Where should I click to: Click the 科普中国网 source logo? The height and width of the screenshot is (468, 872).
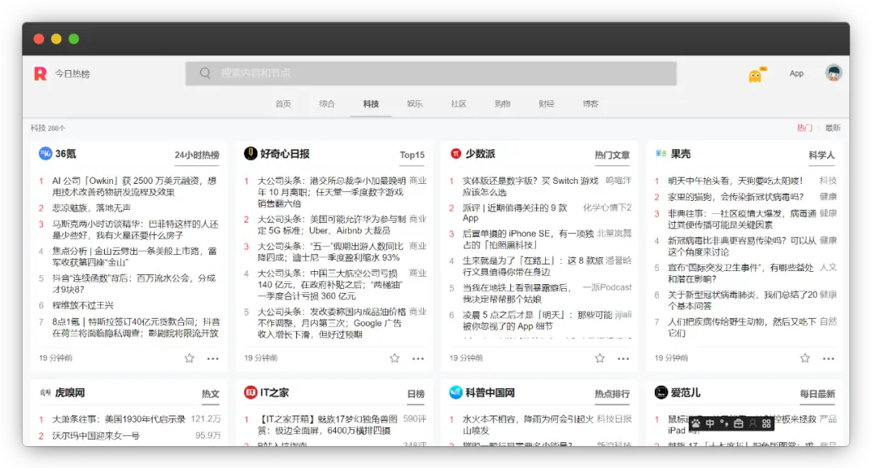point(456,392)
